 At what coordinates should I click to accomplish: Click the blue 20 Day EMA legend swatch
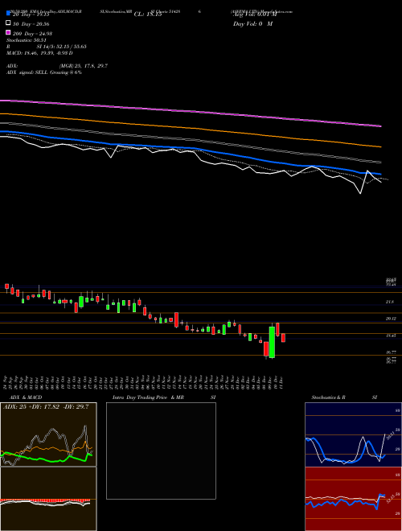[8, 13]
